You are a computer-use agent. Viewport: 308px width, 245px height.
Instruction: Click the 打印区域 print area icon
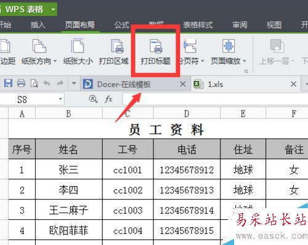pos(117,46)
